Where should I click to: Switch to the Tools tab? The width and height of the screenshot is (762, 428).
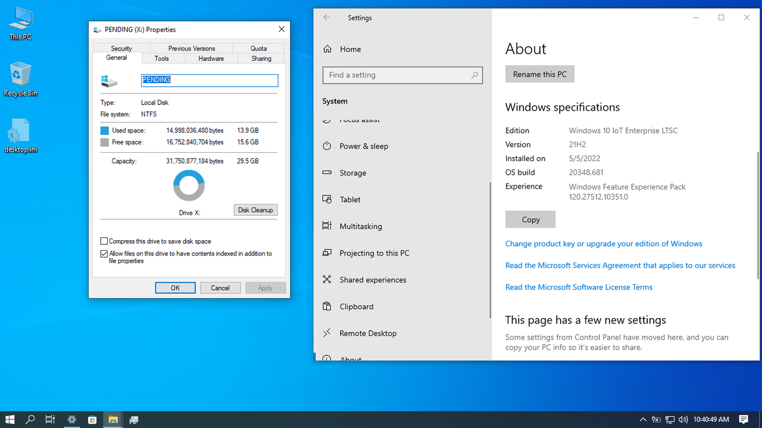coord(162,58)
